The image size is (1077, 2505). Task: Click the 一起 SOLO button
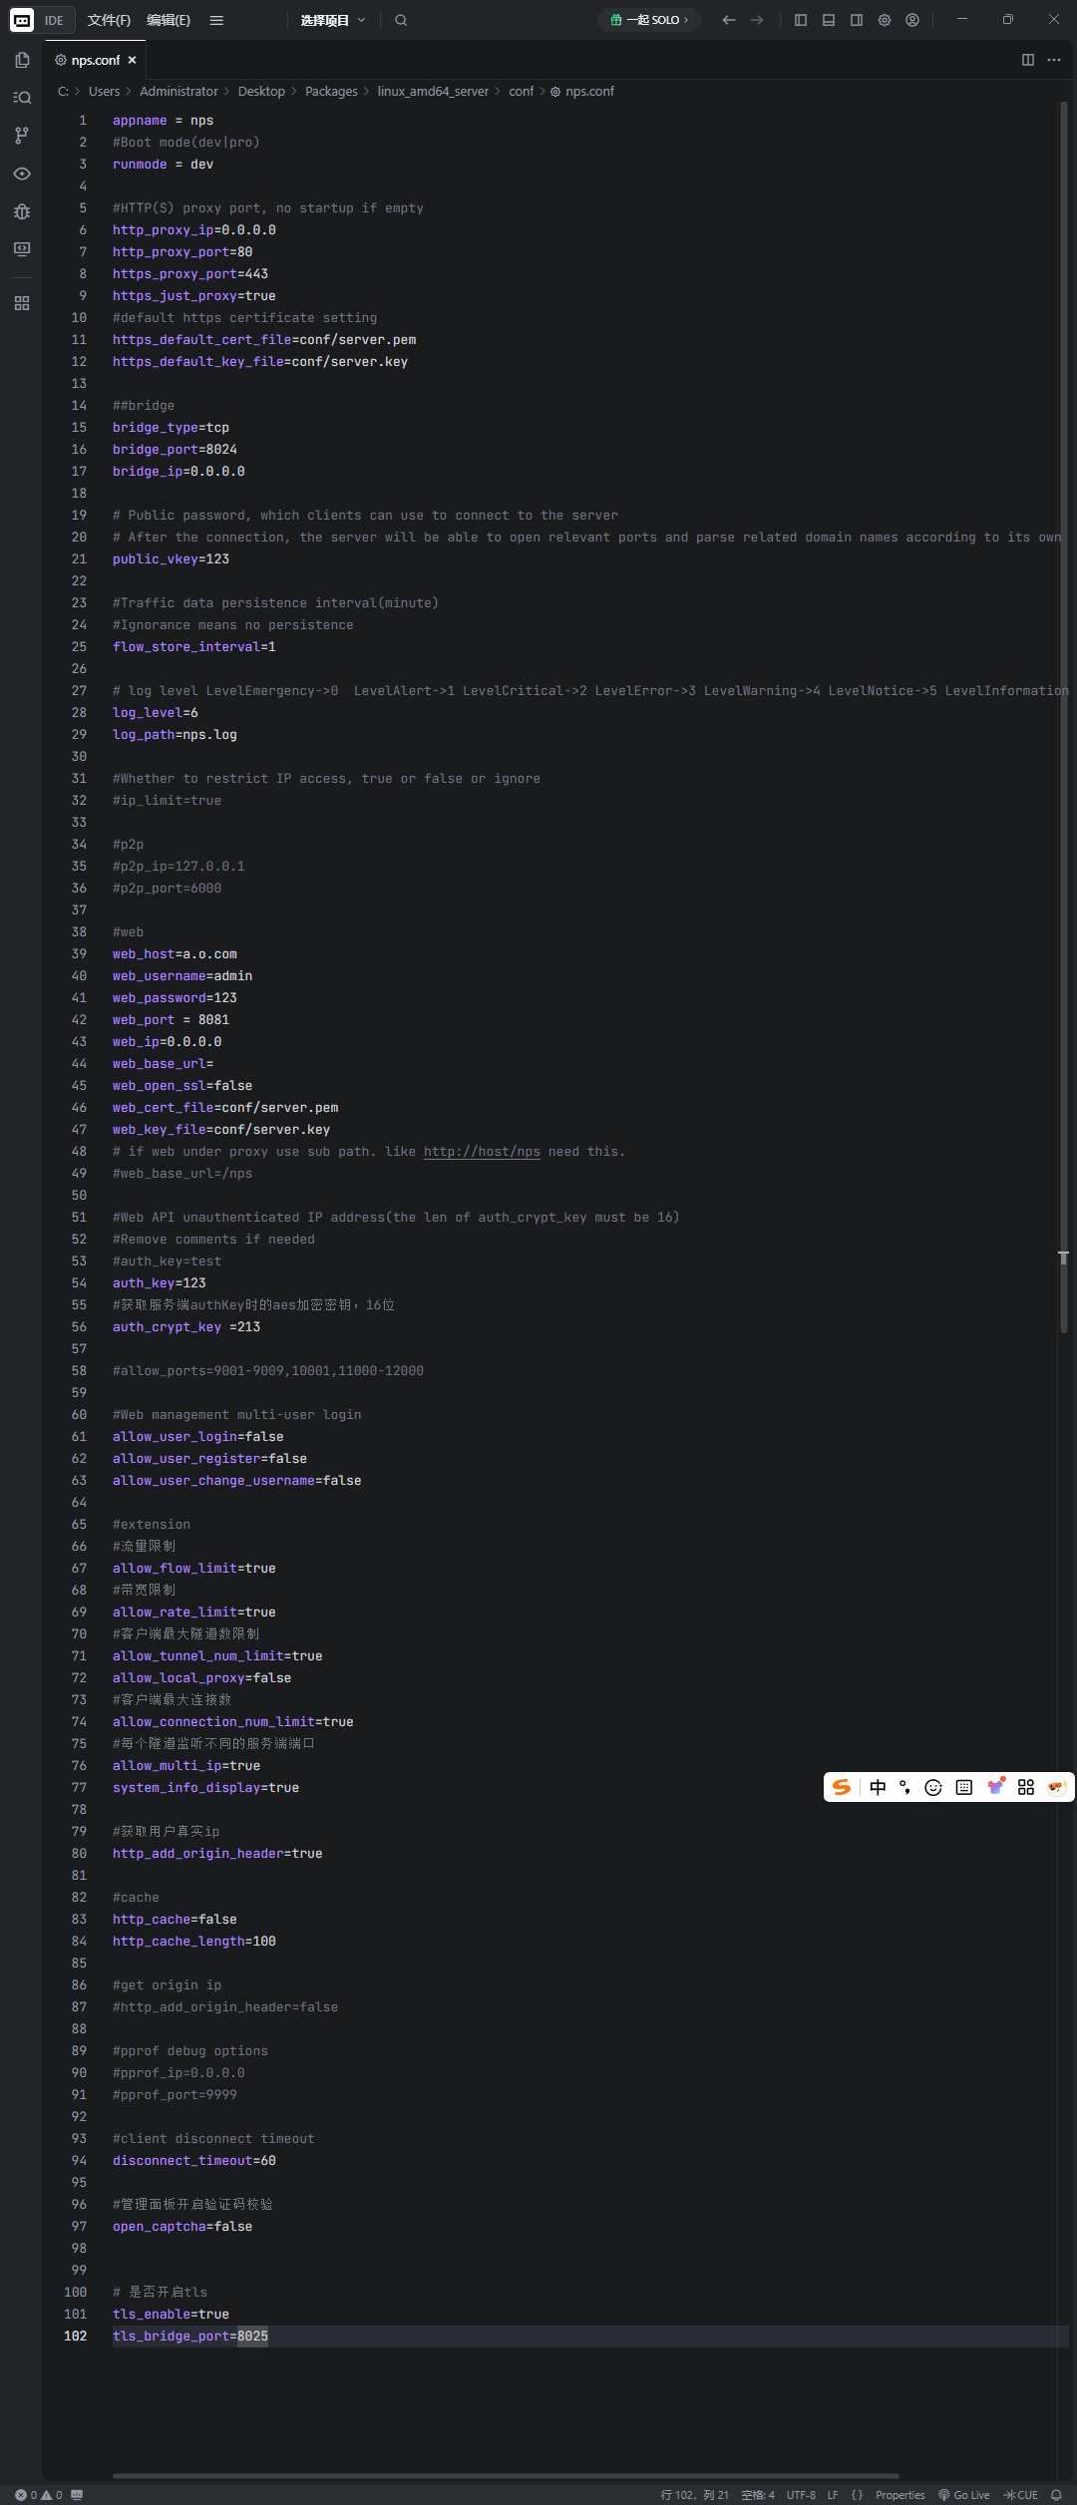coord(649,20)
